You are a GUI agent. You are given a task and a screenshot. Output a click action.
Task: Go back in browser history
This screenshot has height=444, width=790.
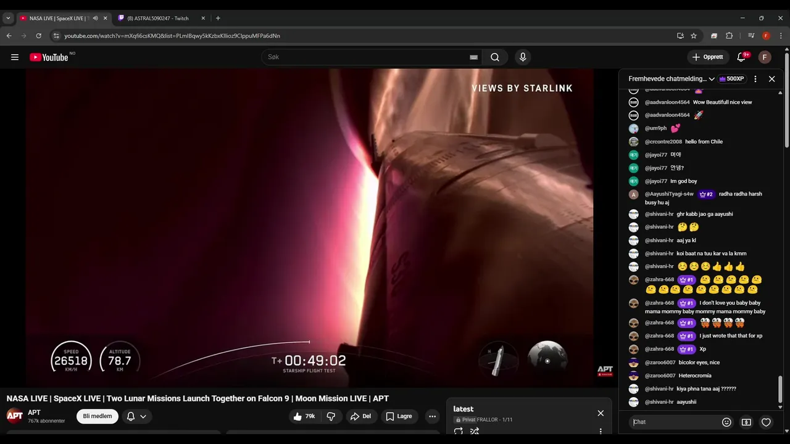point(9,36)
